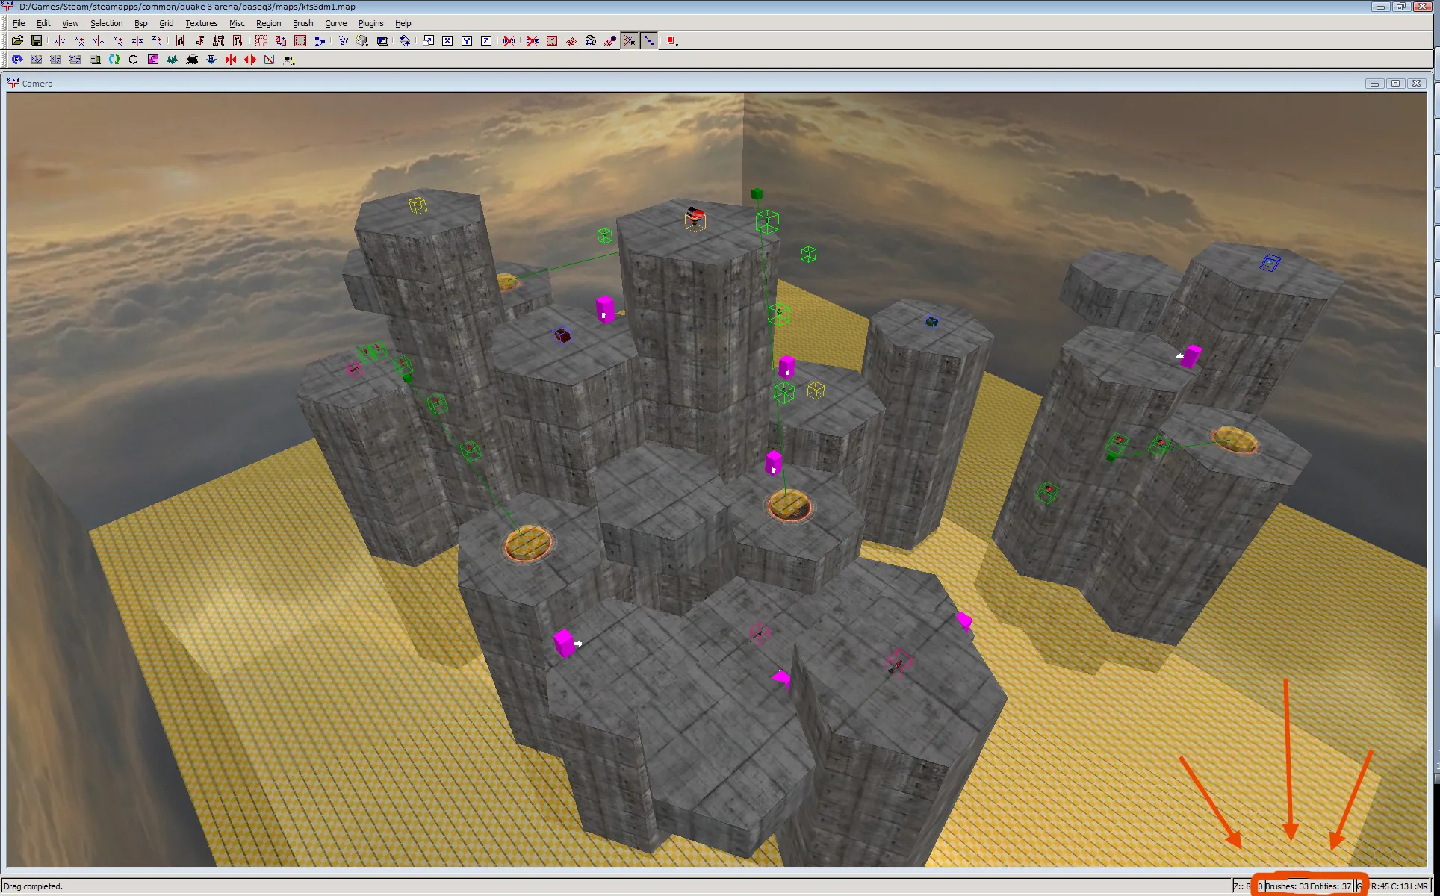Switch to the XY view layout icon
This screenshot has width=1440, height=896.
coord(36,60)
